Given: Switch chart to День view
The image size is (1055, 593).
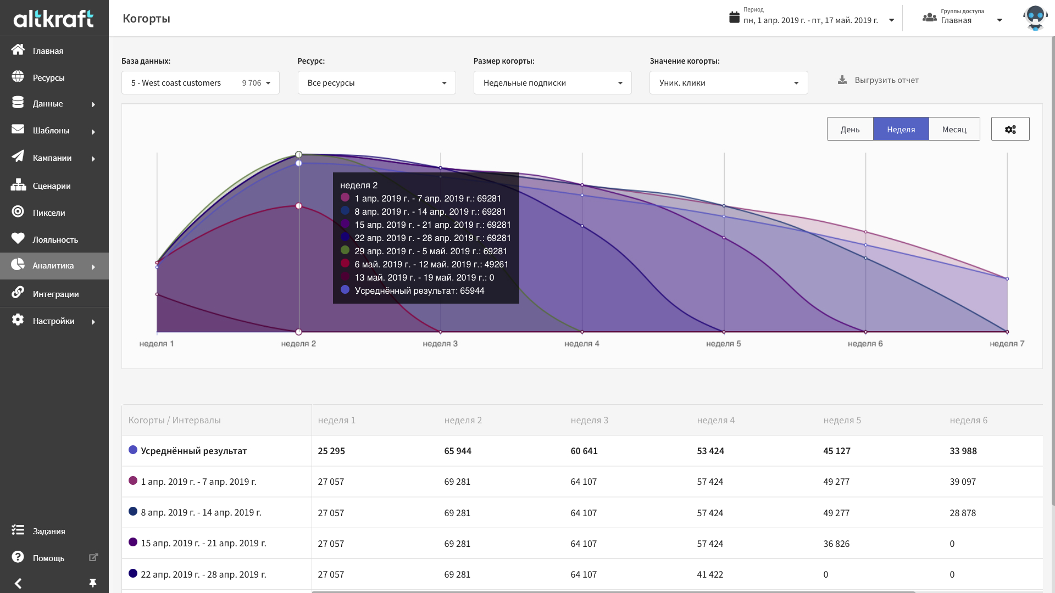Looking at the screenshot, I should (850, 129).
